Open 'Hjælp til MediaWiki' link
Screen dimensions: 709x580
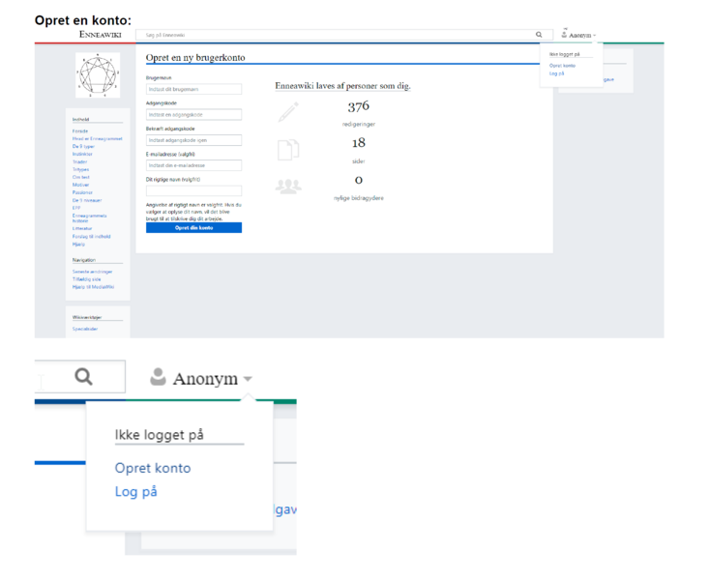pos(93,287)
